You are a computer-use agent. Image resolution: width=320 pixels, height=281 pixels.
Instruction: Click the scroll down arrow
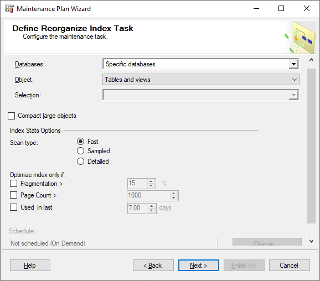[x=311, y=241]
